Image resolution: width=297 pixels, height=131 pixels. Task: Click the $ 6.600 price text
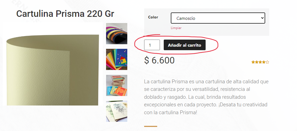pos(159,60)
